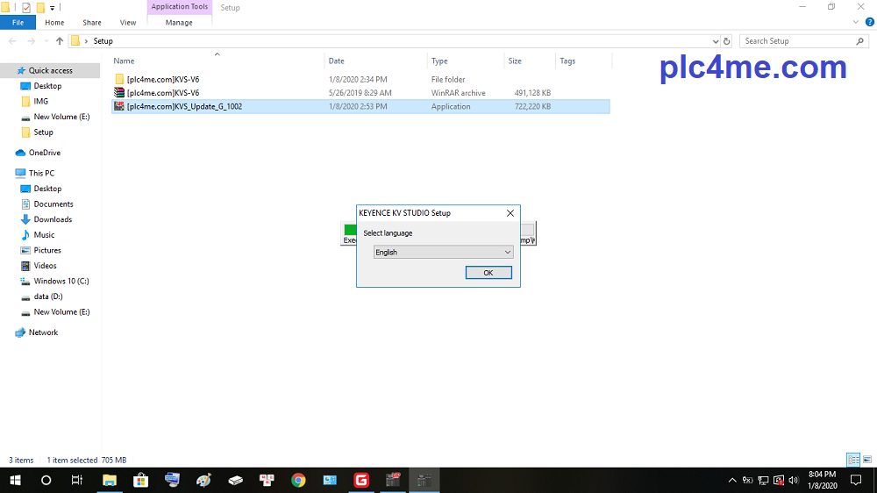Screen dimensions: 877x493
Task: Open Google Chrome from the taskbar
Action: pos(298,480)
